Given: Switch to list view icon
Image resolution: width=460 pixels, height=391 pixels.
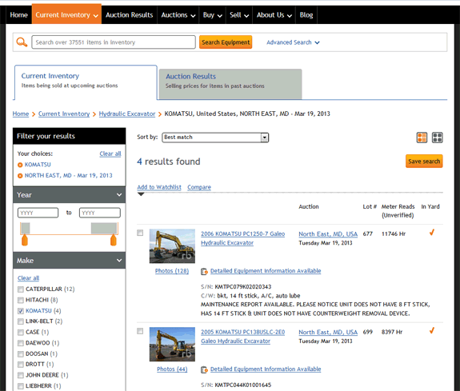Looking at the screenshot, I should coord(422,138).
